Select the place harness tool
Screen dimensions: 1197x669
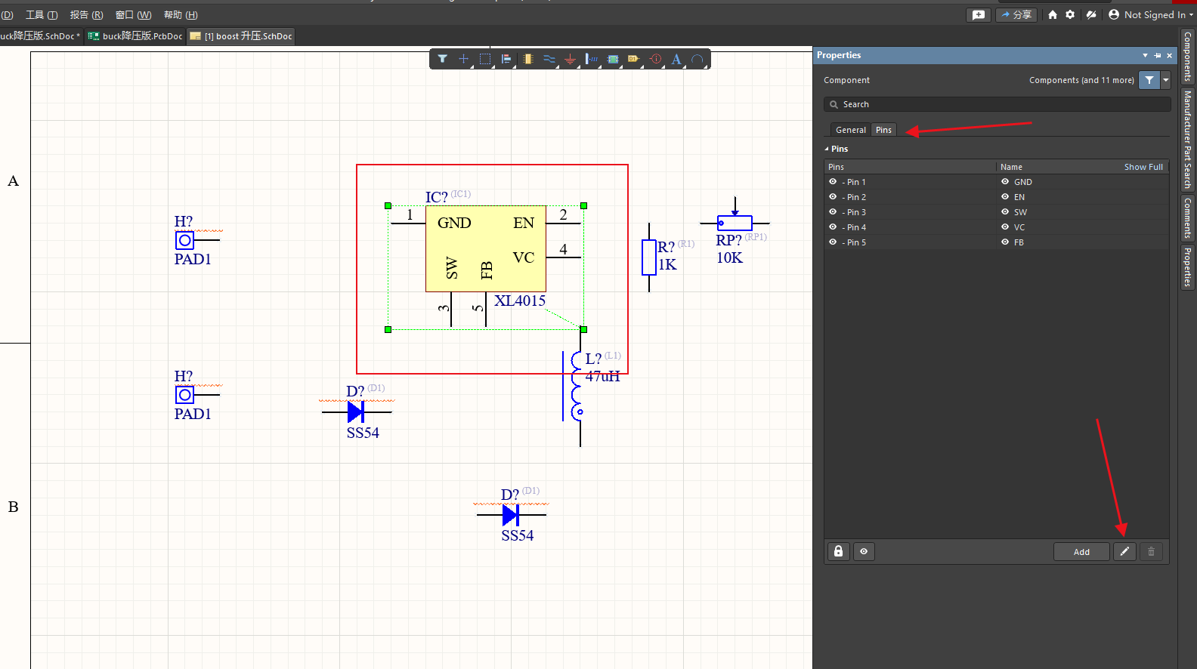(x=592, y=59)
